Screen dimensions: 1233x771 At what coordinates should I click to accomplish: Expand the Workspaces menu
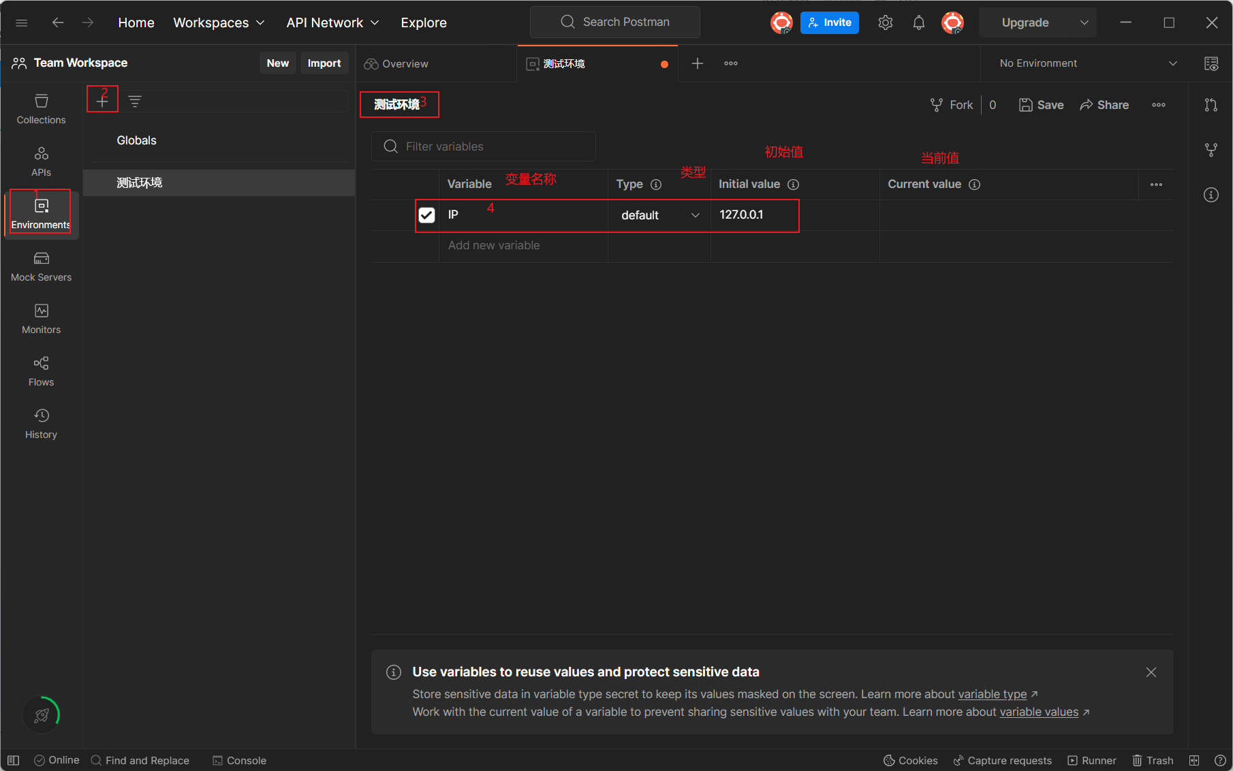point(219,22)
